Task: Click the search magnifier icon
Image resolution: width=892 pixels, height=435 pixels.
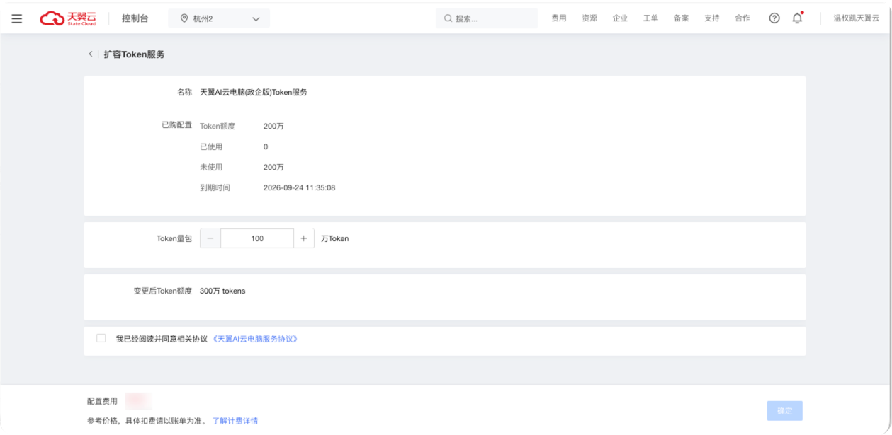Action: coord(448,18)
